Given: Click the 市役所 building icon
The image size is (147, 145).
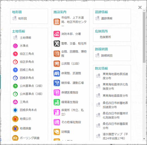Looking at the screenshot, I should [x=57, y=22].
